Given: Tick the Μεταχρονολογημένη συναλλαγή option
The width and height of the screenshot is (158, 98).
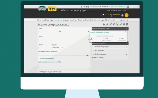Looking at the screenshot, I should click(x=39, y=72).
